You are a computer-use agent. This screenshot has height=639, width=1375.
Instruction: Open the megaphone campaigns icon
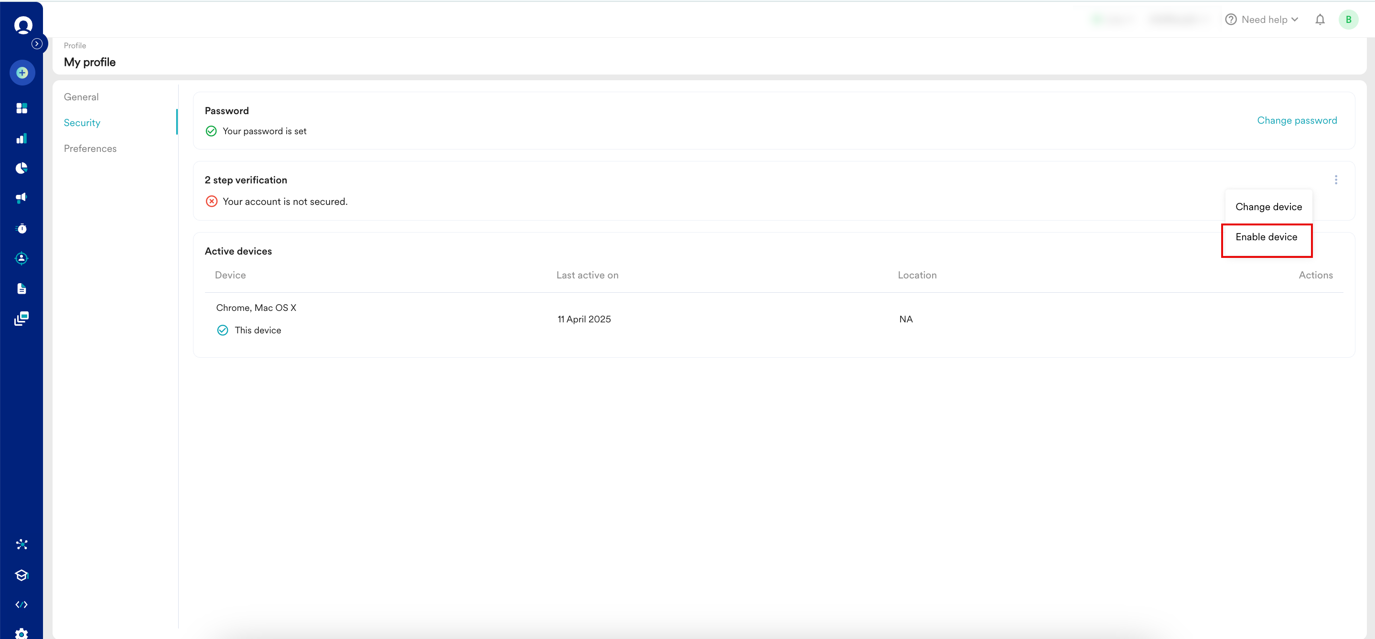tap(21, 198)
